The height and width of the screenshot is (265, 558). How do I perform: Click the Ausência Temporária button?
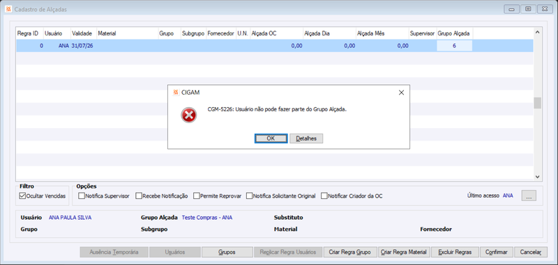(x=114, y=252)
